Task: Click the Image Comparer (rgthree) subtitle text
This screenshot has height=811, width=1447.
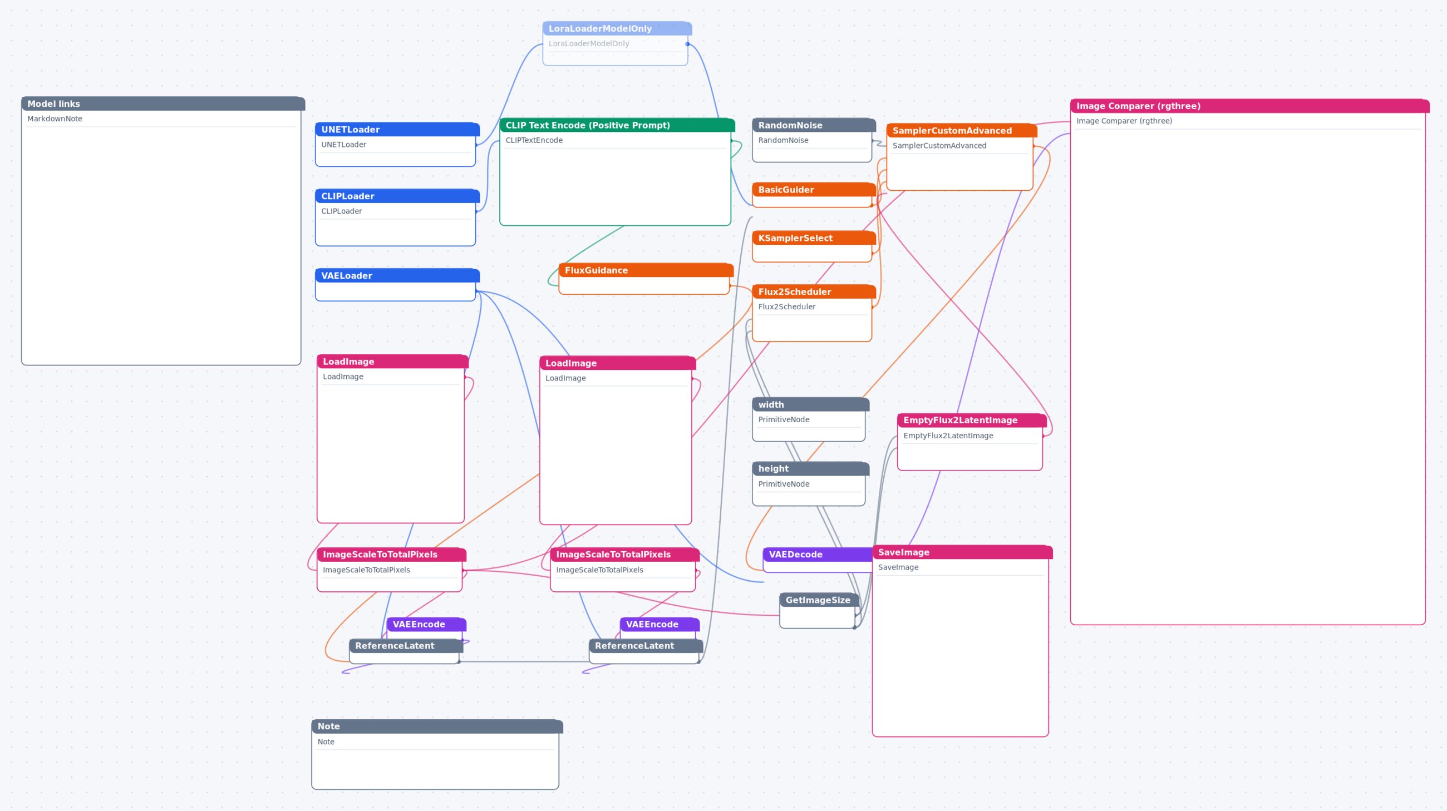Action: tap(1124, 121)
